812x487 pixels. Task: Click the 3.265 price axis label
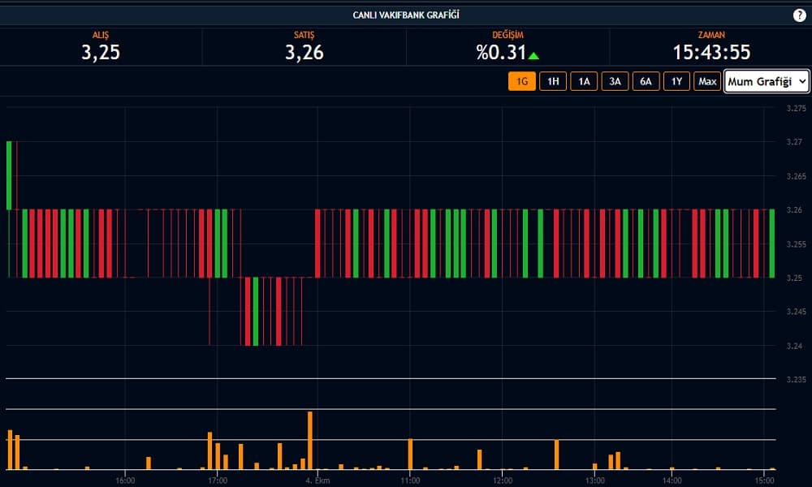point(796,176)
